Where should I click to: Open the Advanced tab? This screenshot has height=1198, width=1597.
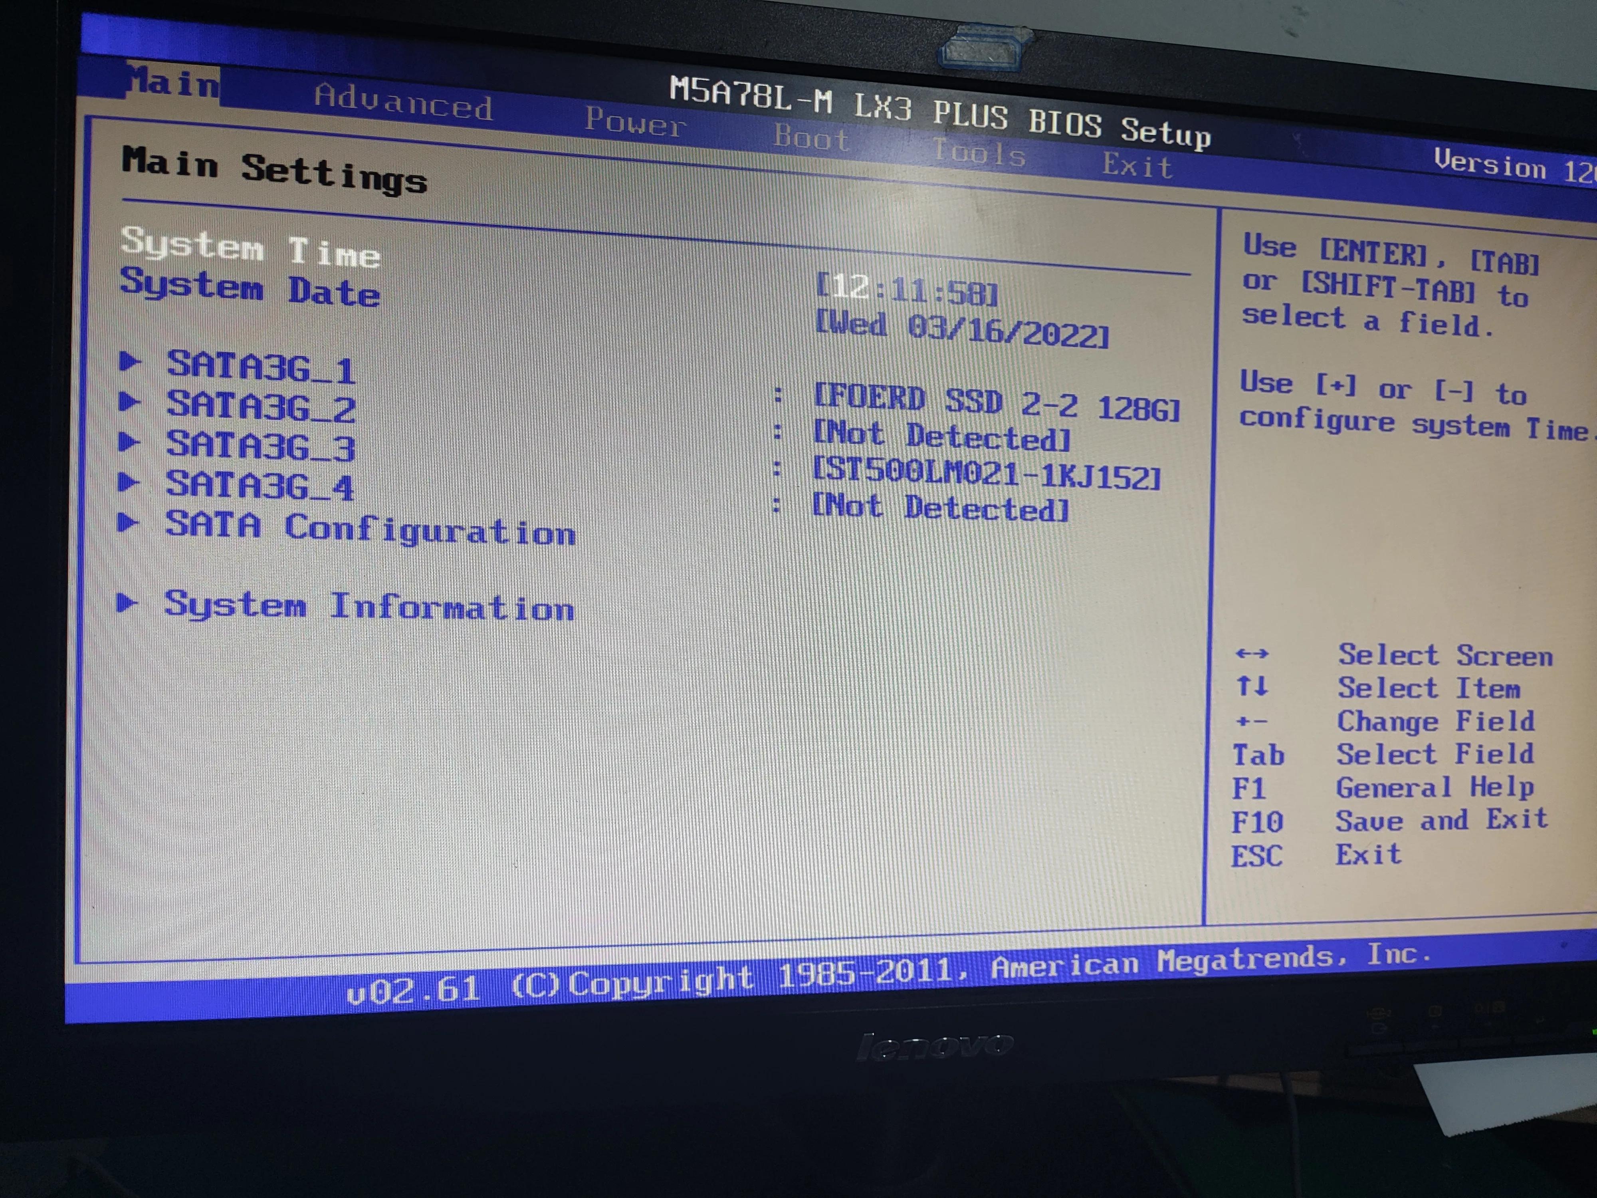click(x=404, y=103)
